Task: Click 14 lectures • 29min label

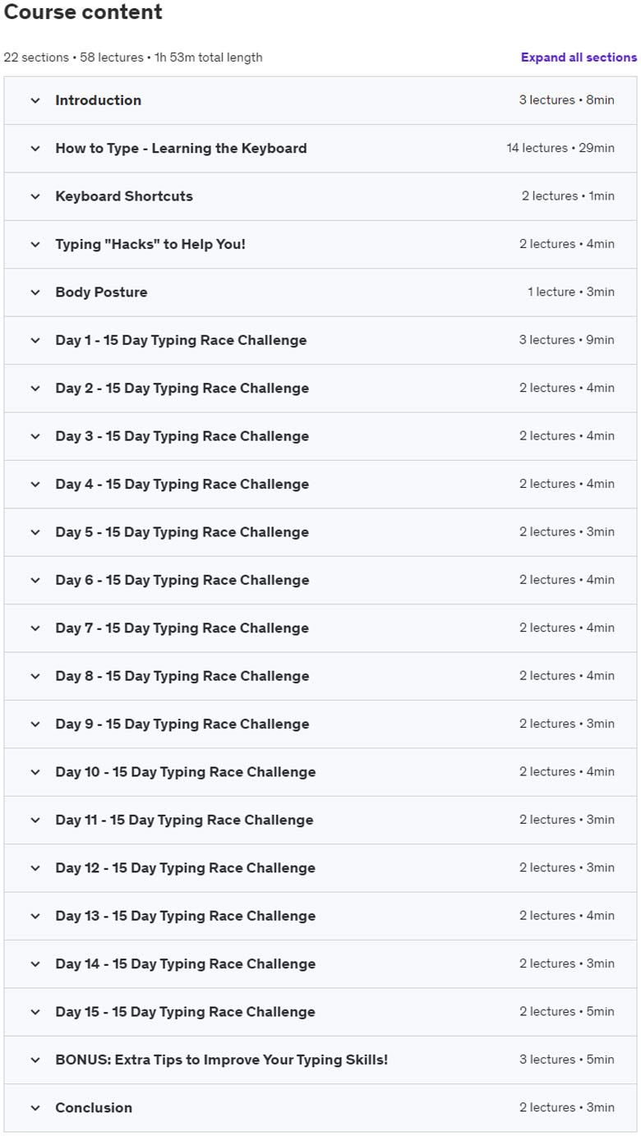Action: 560,149
